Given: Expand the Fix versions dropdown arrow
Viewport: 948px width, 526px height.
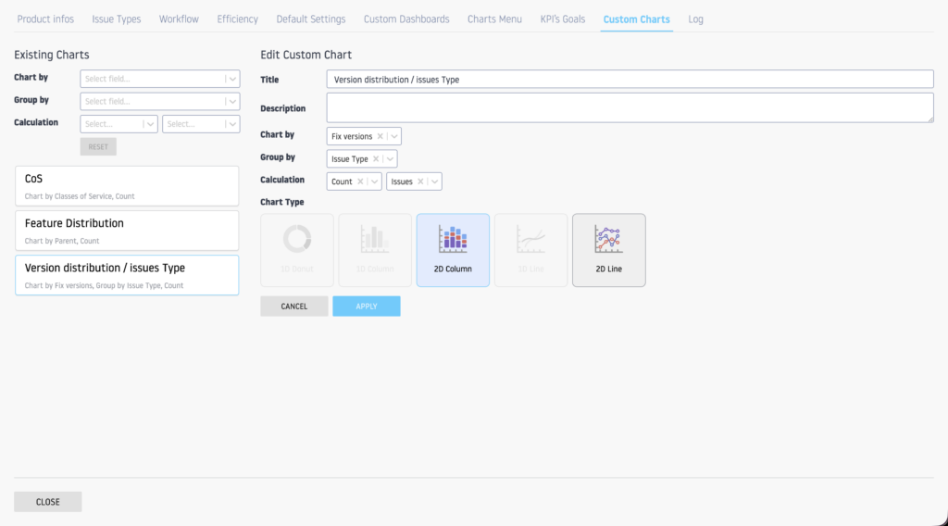Looking at the screenshot, I should (x=393, y=136).
